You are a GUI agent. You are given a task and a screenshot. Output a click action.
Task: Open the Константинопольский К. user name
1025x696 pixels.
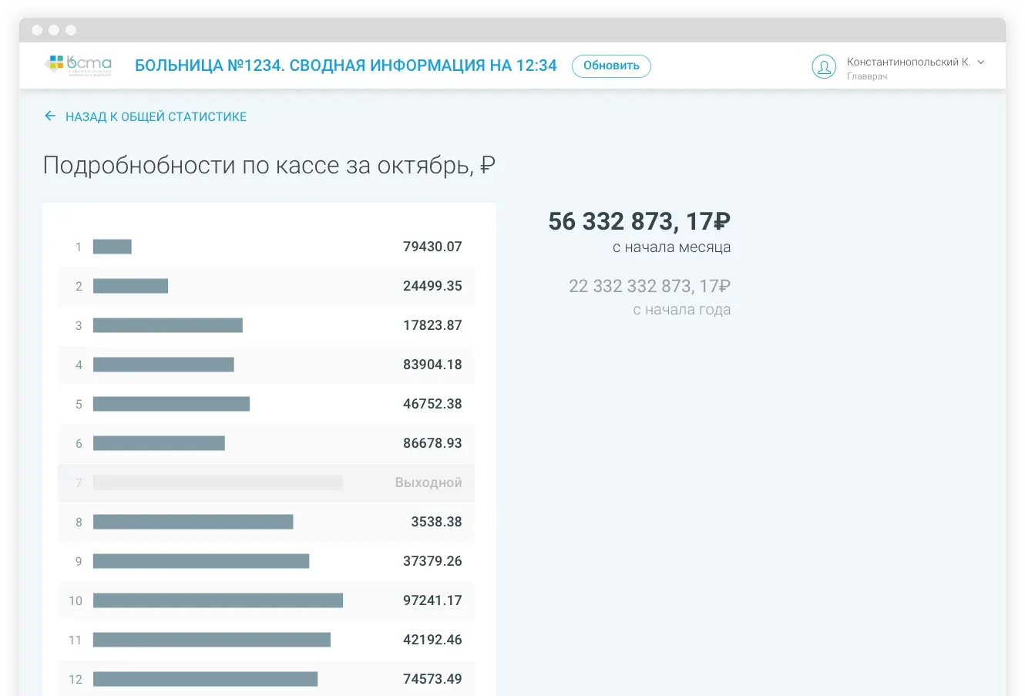point(909,62)
